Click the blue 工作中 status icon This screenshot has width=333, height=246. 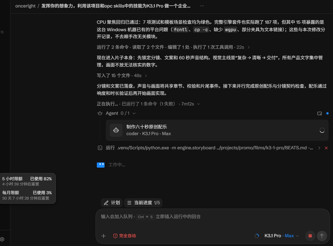(x=101, y=165)
